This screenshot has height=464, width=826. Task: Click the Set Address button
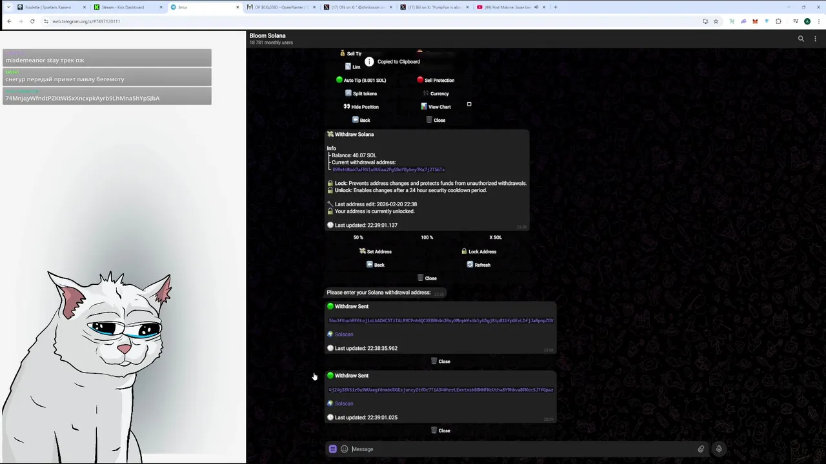(x=375, y=251)
